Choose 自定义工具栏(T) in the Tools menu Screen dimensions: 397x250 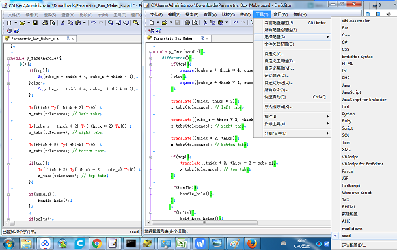tap(292, 61)
